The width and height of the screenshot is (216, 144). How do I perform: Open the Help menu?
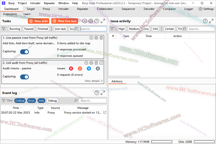(75, 3)
